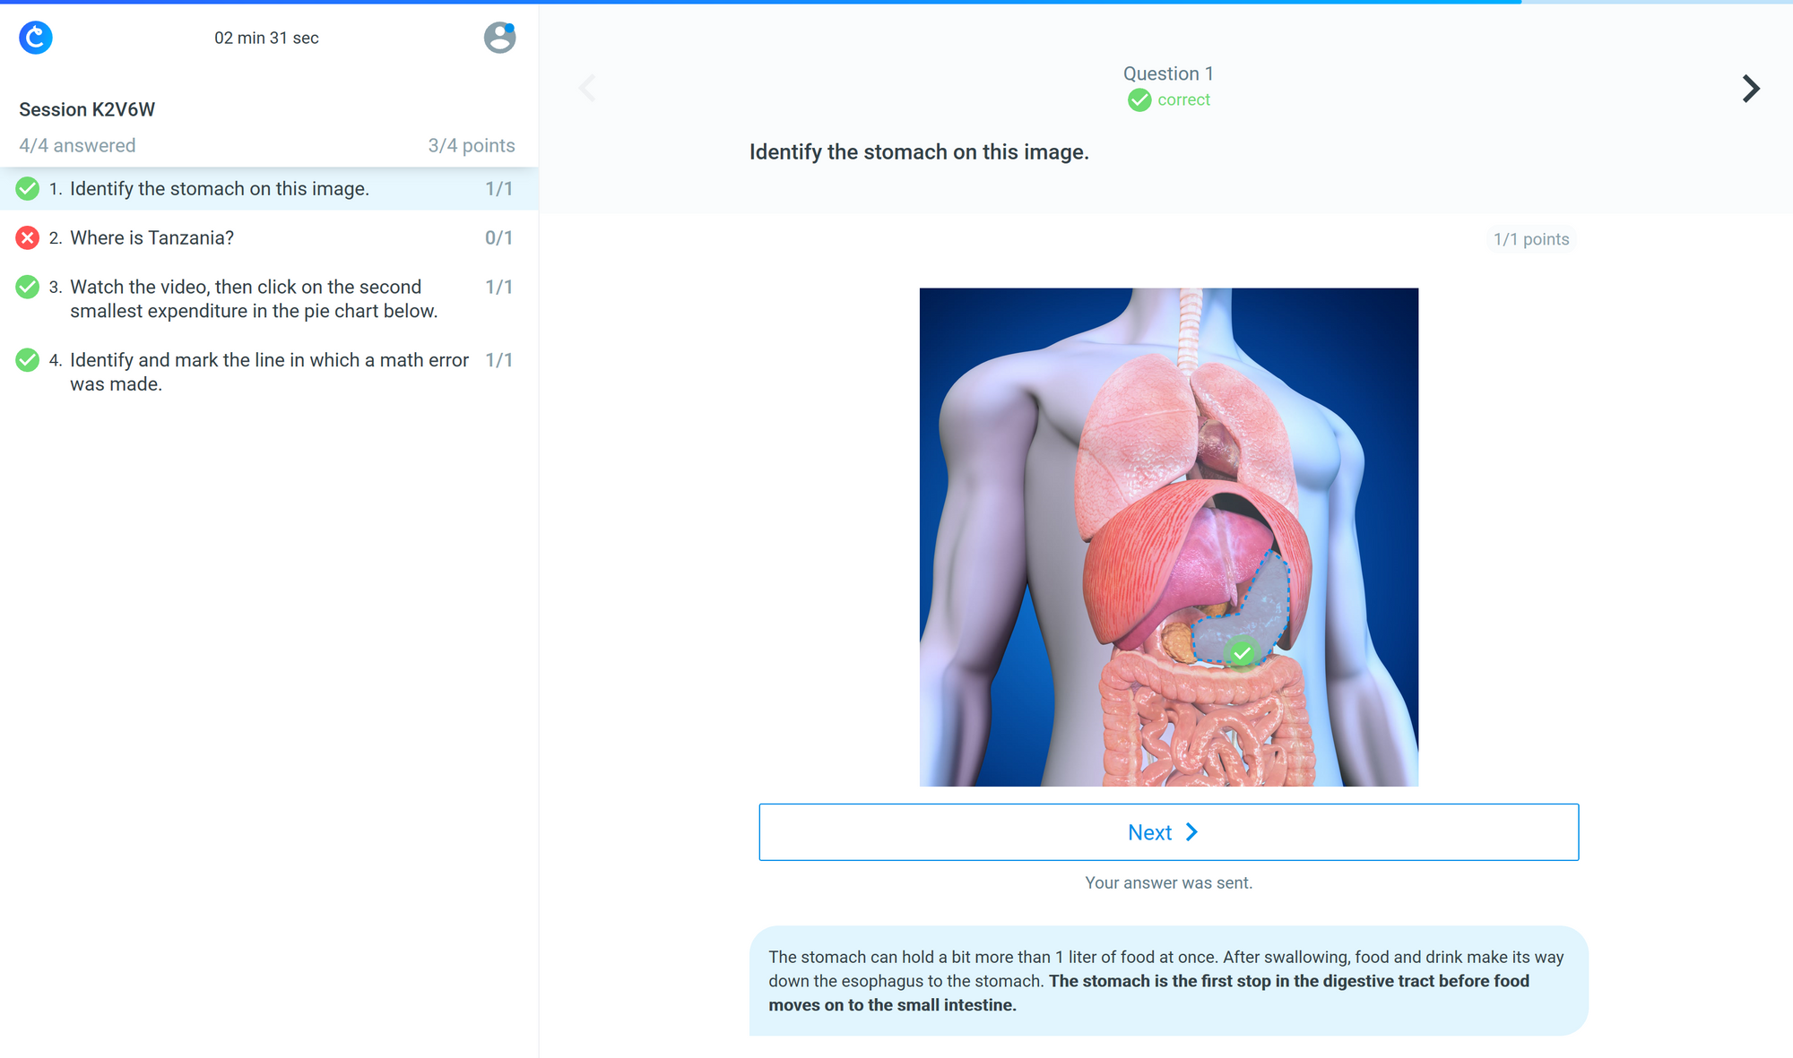1793x1058 pixels.
Task: Click the red incorrect icon for Tanzania
Action: (x=28, y=237)
